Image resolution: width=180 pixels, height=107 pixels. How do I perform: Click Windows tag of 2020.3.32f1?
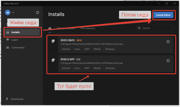point(110,68)
